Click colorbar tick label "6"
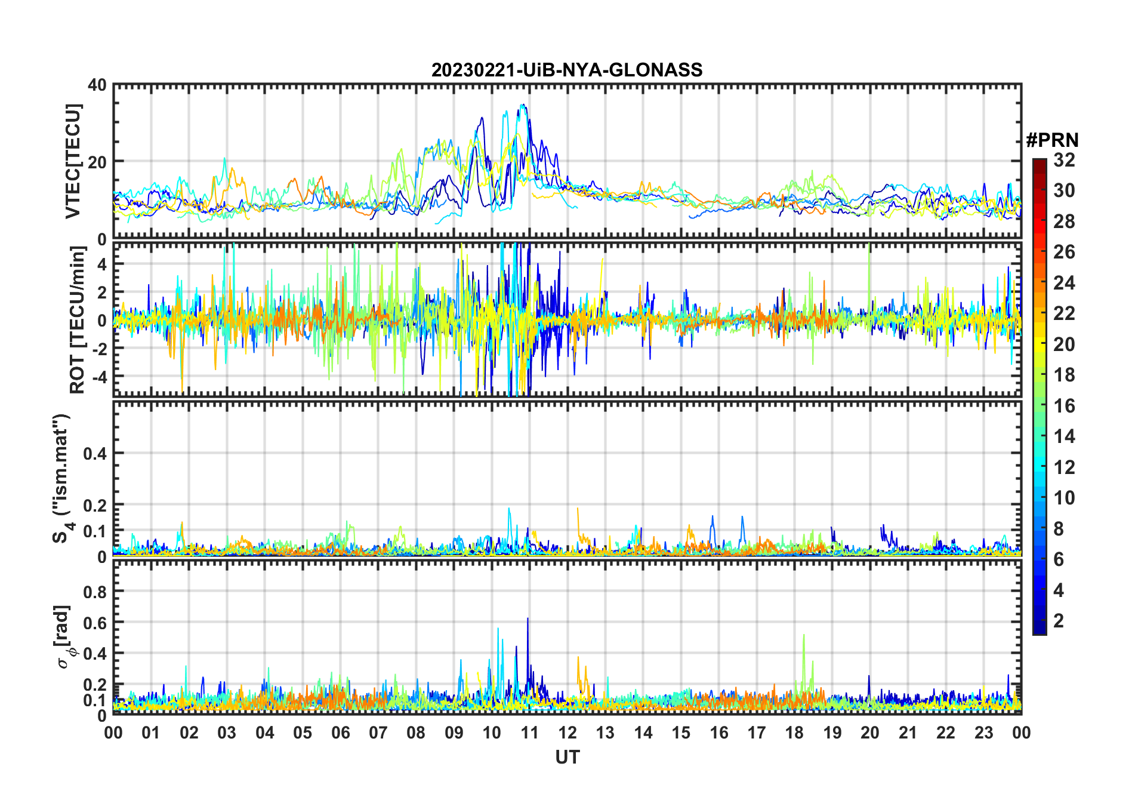 point(1059,559)
